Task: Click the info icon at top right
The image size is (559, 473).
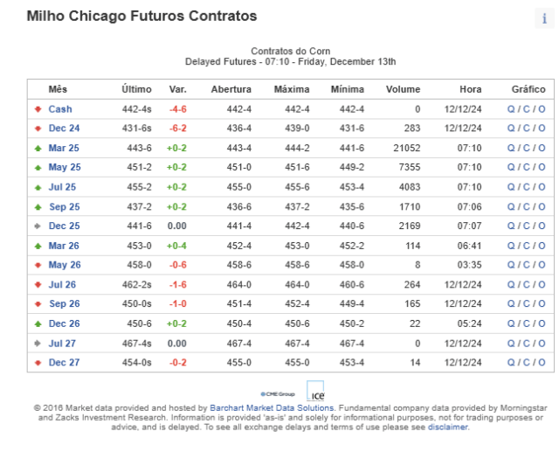Action: [x=544, y=18]
